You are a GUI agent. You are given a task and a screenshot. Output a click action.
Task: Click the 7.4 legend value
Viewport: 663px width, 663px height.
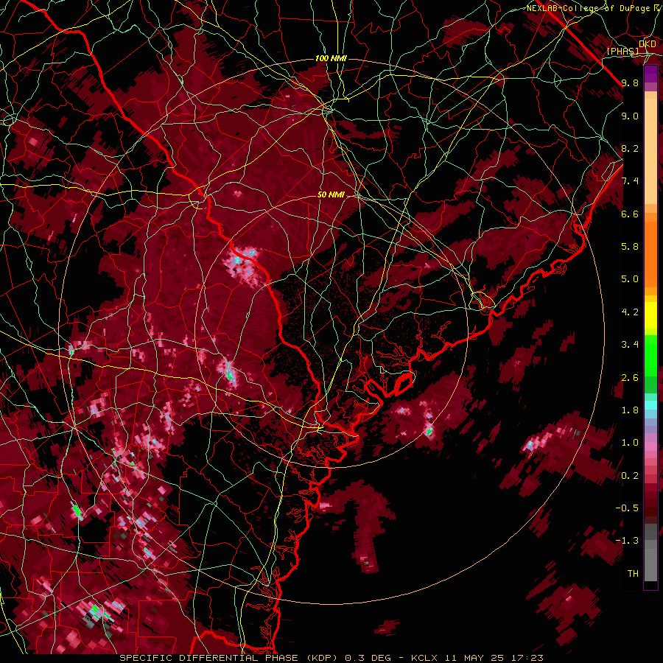(630, 181)
